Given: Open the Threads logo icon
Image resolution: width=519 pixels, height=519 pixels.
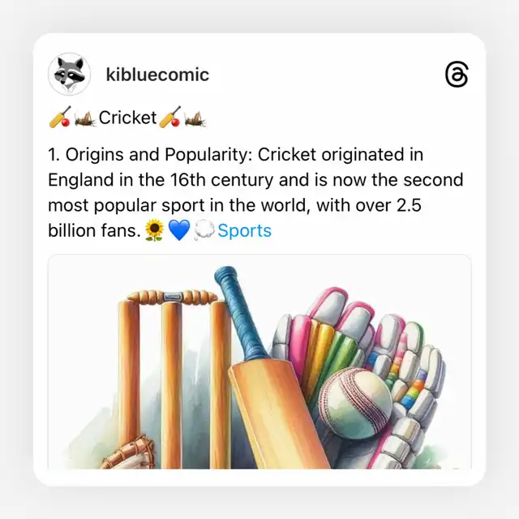Looking at the screenshot, I should [457, 75].
